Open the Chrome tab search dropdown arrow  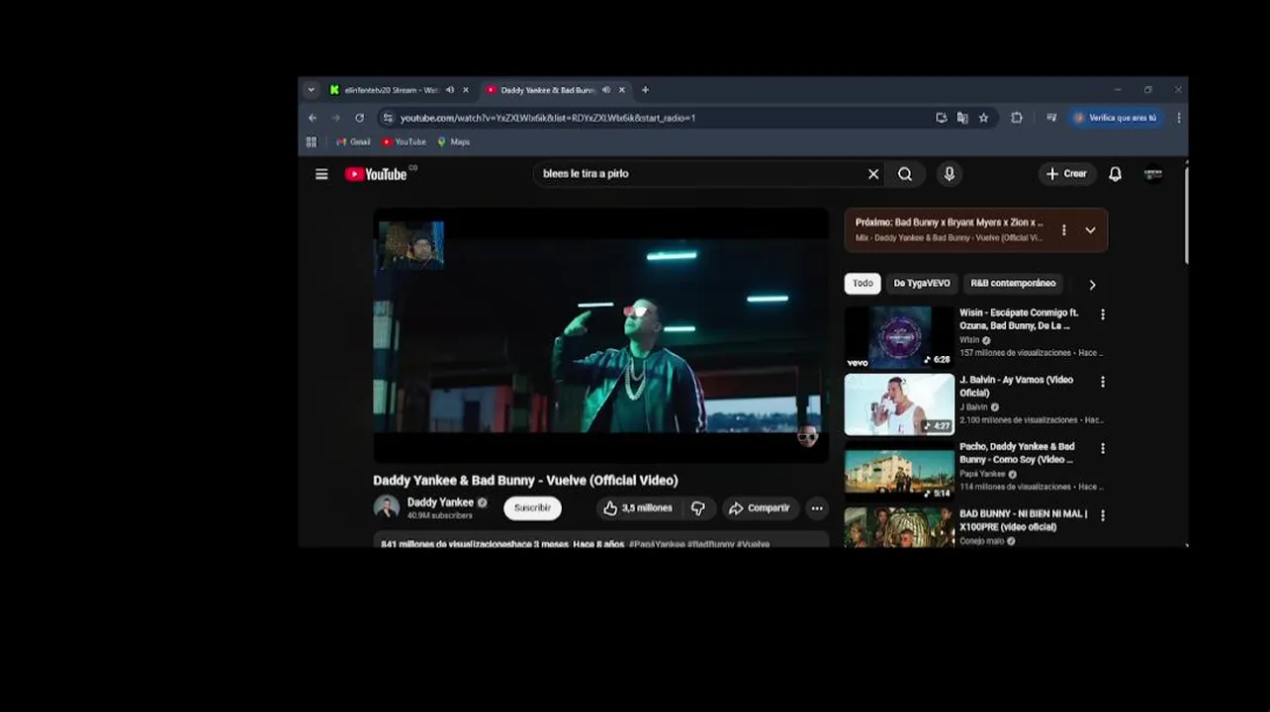[x=311, y=90]
